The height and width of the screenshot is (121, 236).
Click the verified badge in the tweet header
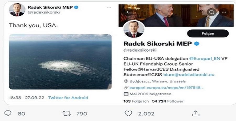click(x=76, y=7)
